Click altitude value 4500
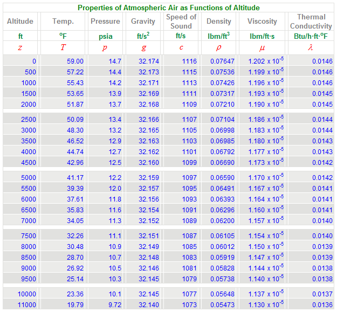This screenshot has width=337, height=312. (x=29, y=163)
